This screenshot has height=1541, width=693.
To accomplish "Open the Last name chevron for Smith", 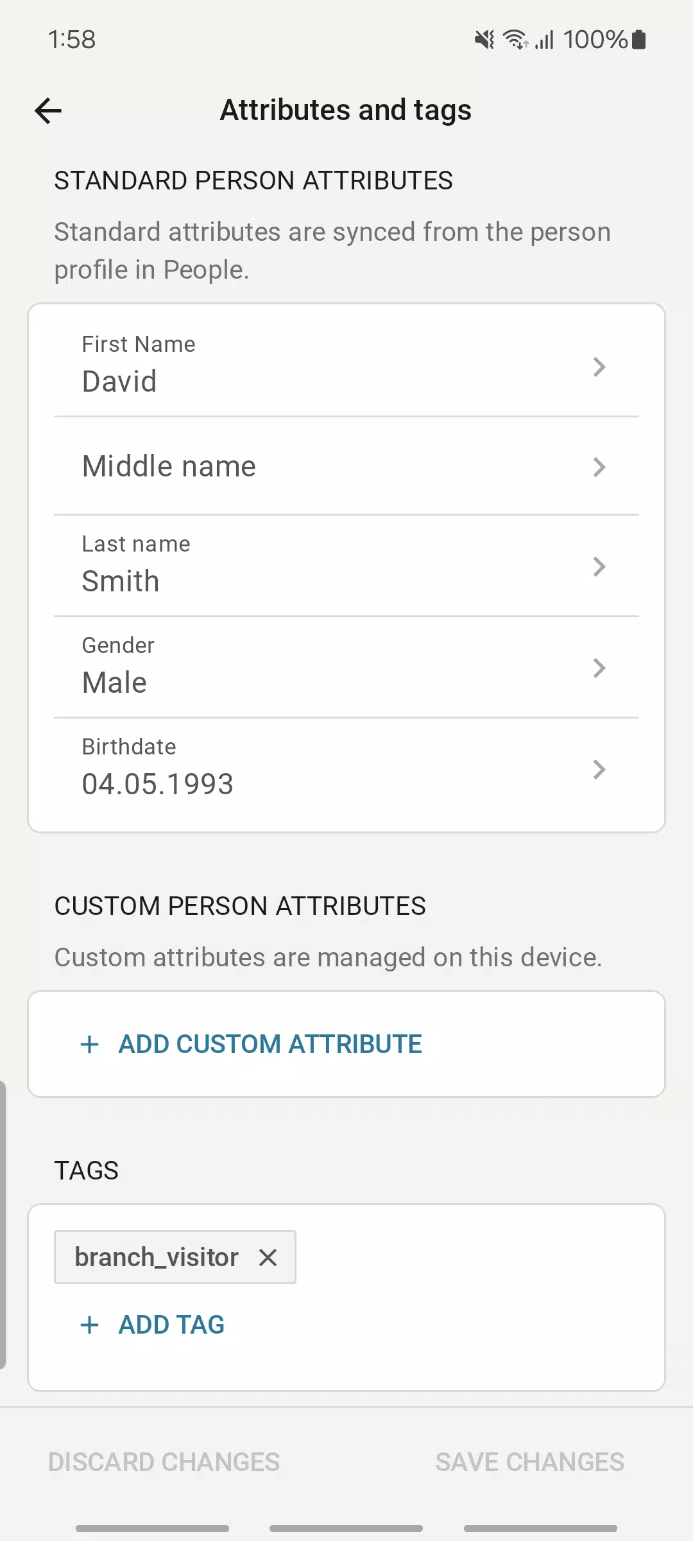I will pyautogui.click(x=599, y=566).
